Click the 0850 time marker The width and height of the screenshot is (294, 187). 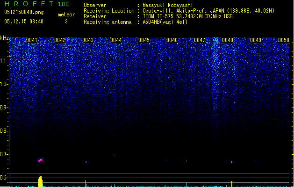tap(284, 40)
